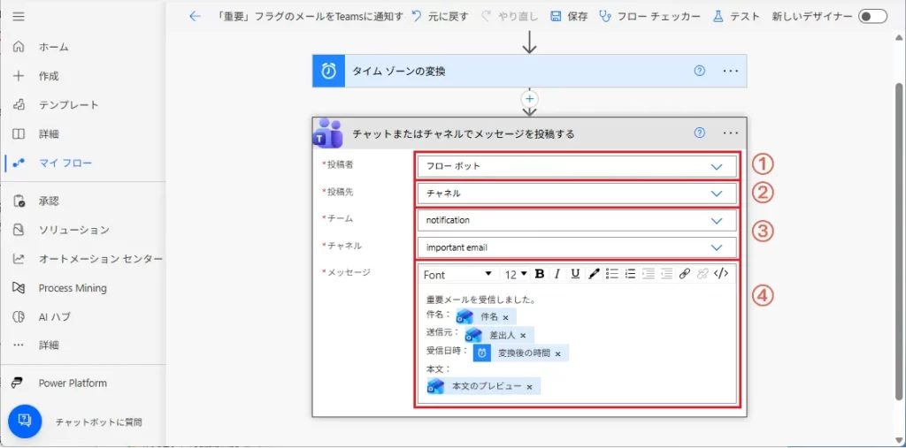Viewport: 906px width, 448px height.
Task: Select テンプレート in the left navigation
Action: [68, 105]
